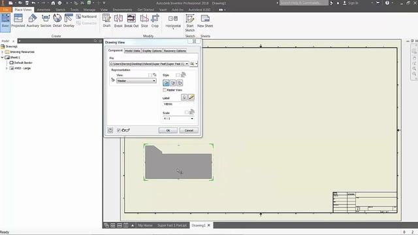Click the Save icon in quick access toolbar

pyautogui.click(x=27, y=3)
